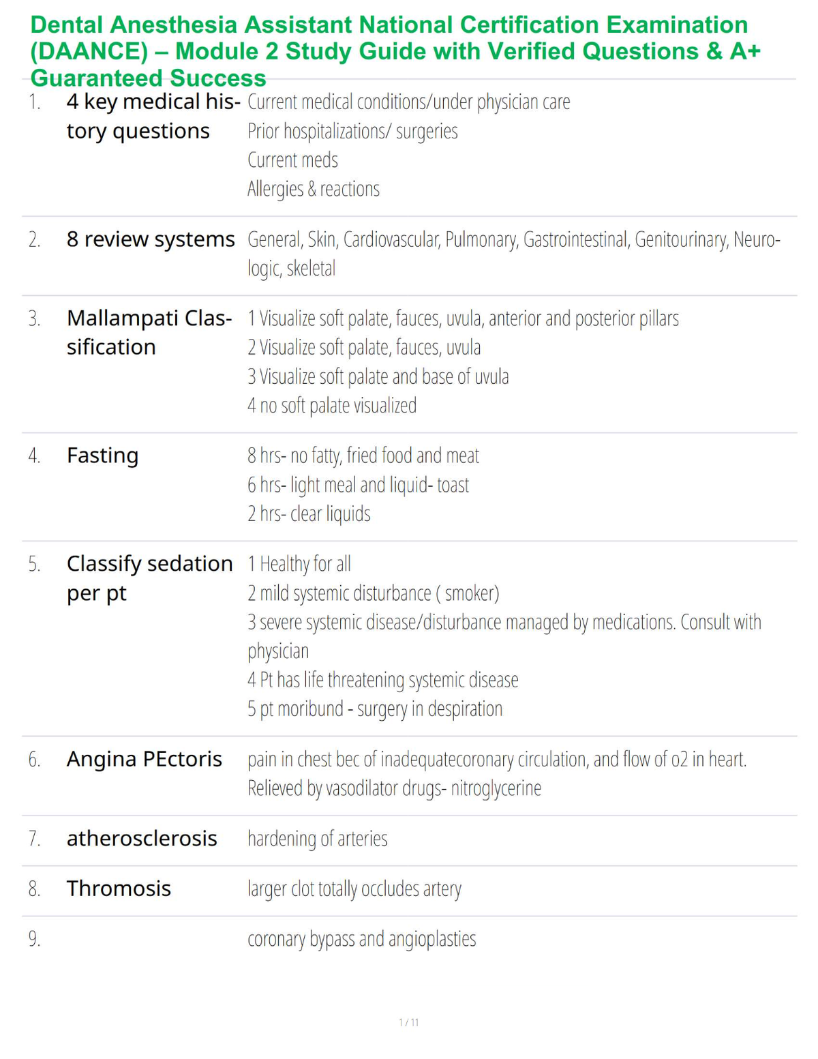The image size is (818, 1059).
Task: Click the 'Fasting' term
Action: click(102, 456)
